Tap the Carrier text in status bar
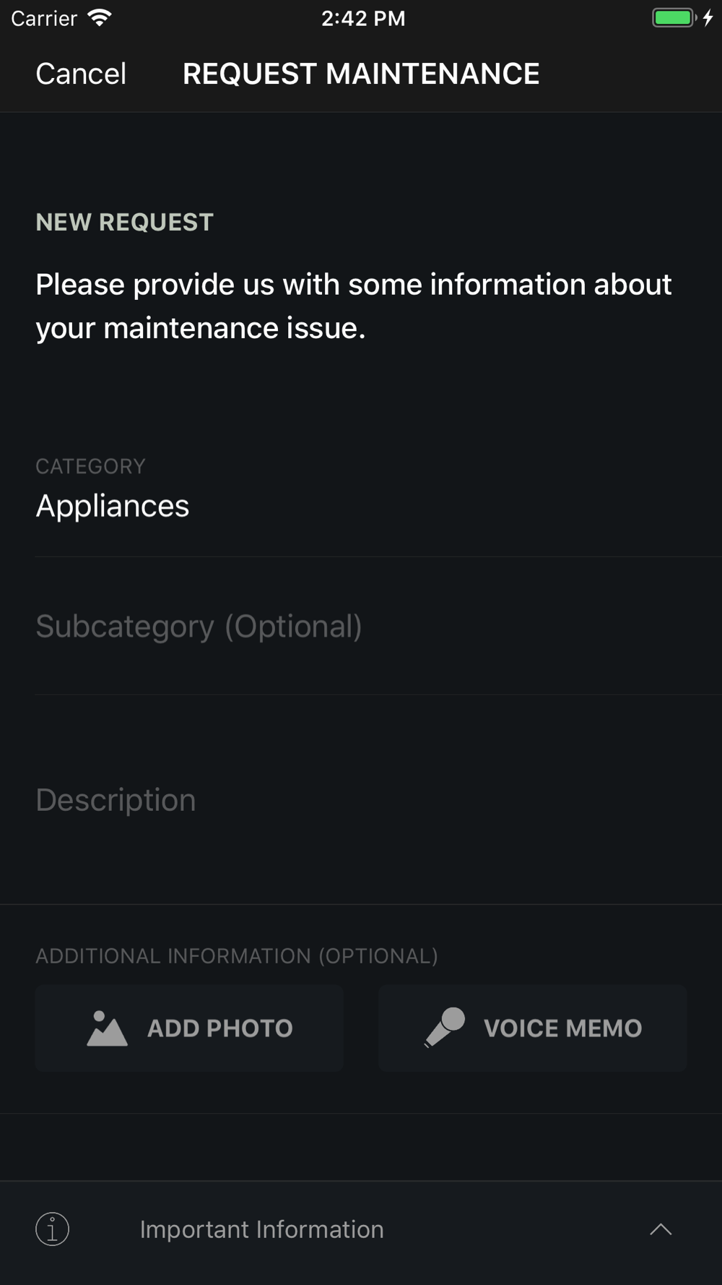The height and width of the screenshot is (1285, 722). pyautogui.click(x=44, y=18)
